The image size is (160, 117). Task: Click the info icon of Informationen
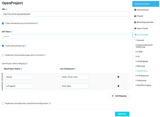(x=135, y=10)
